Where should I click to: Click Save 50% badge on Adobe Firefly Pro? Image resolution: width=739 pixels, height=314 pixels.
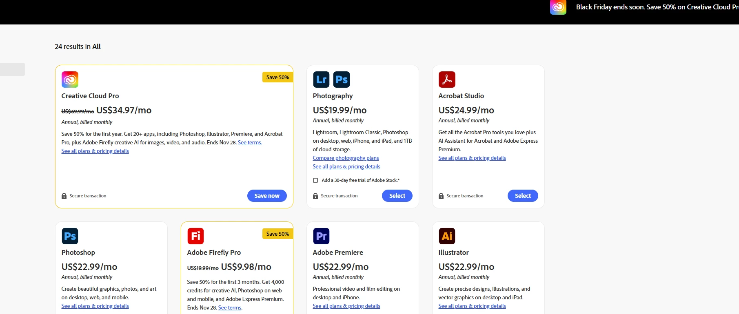click(x=277, y=234)
